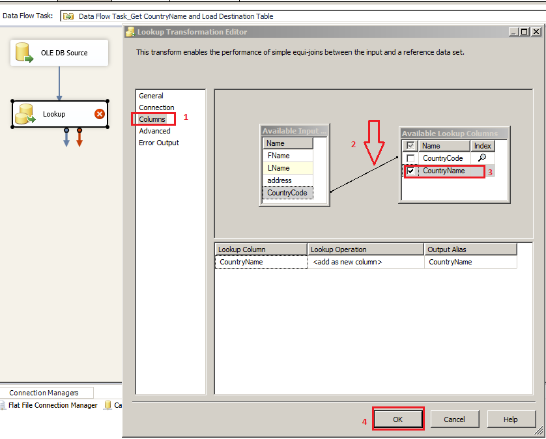Toggle the select-all checkbox in Available Lookup Columns
Screen dimensions: 546x439
410,145
